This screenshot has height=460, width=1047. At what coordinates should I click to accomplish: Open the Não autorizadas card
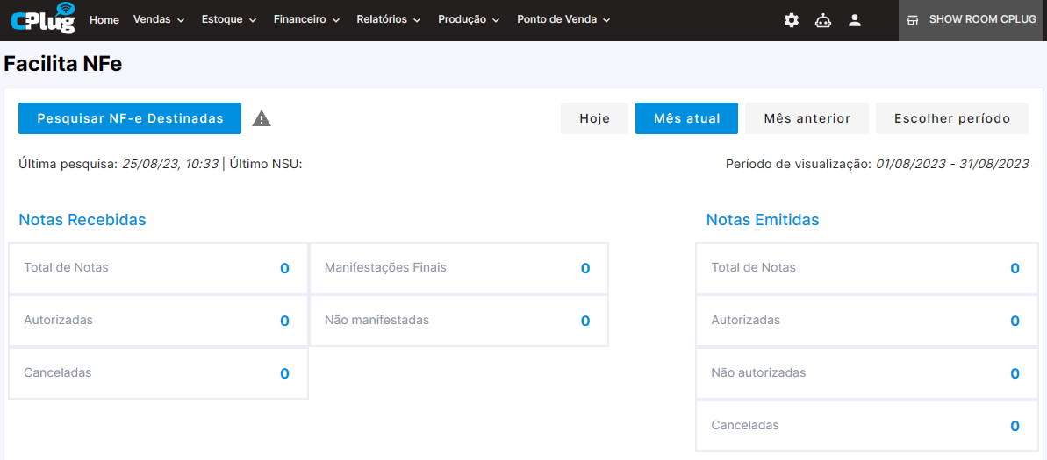click(867, 373)
